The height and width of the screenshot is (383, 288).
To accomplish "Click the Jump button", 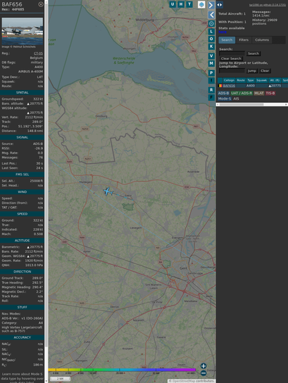I will pos(252,71).
